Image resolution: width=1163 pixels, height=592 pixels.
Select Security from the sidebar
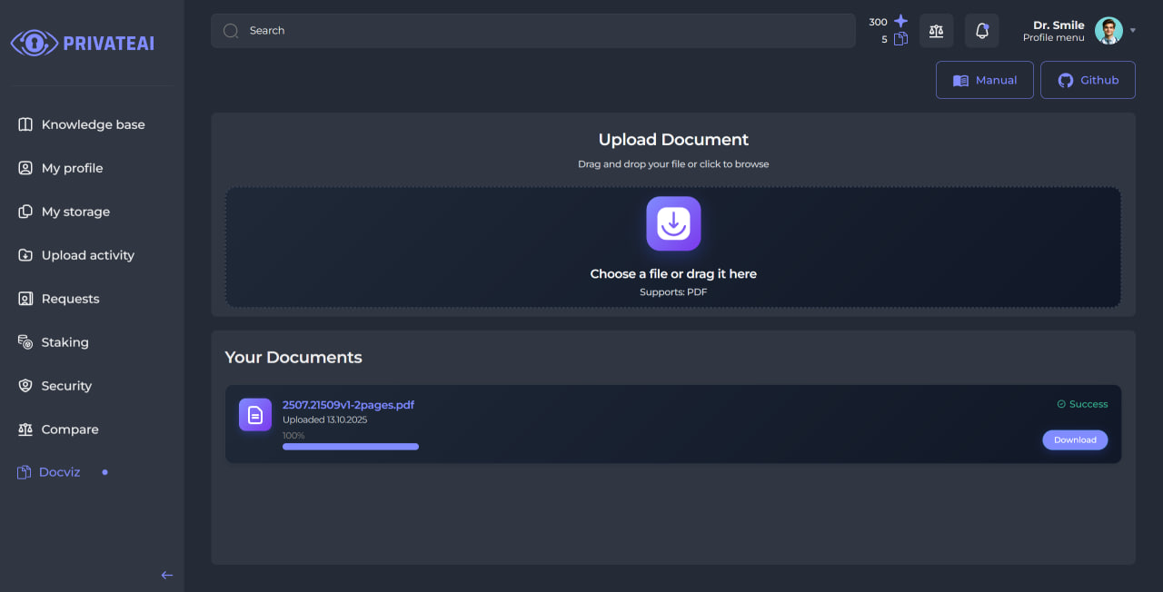point(66,386)
